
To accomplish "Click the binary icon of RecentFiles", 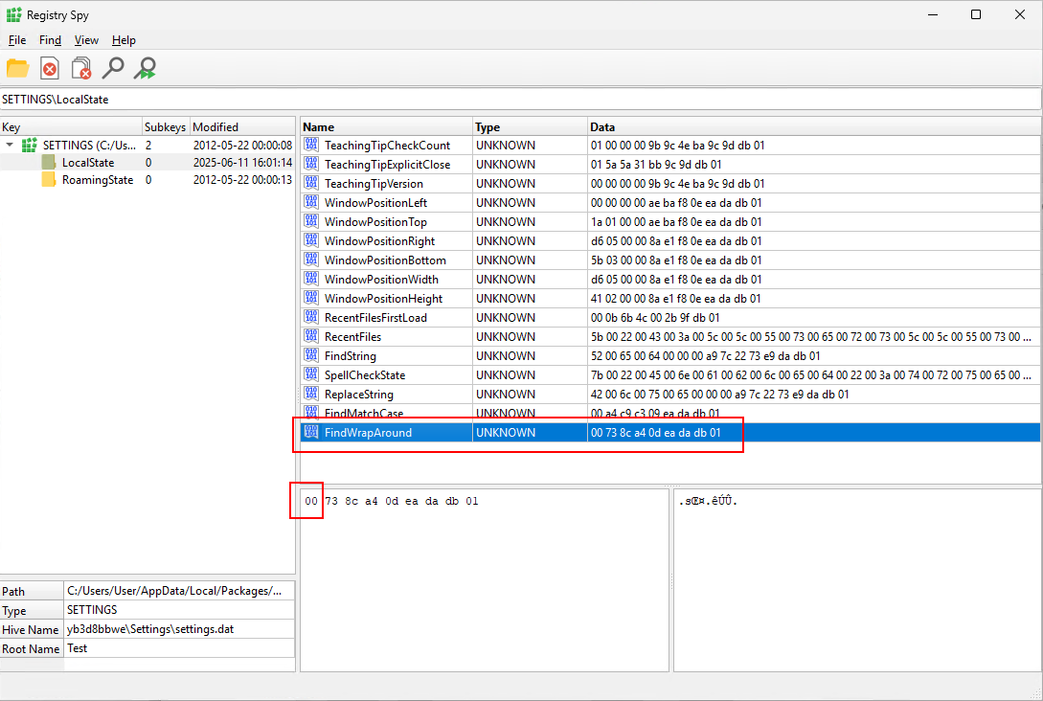I will pyautogui.click(x=311, y=336).
